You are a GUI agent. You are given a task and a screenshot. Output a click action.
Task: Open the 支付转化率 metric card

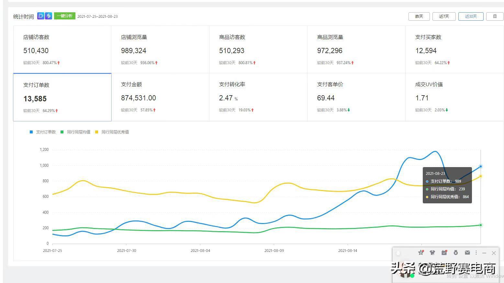click(x=258, y=97)
